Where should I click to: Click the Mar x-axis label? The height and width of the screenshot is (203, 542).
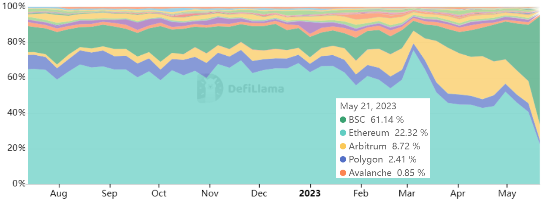tap(407, 194)
